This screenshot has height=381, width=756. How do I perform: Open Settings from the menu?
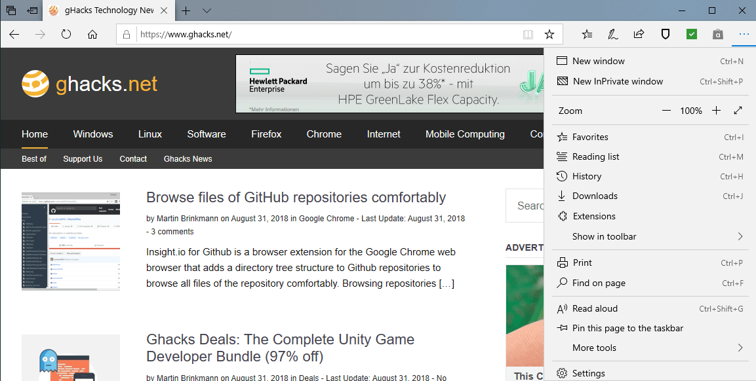[650, 373]
